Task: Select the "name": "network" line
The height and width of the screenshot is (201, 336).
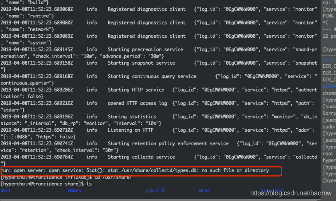Action: coord(27,29)
